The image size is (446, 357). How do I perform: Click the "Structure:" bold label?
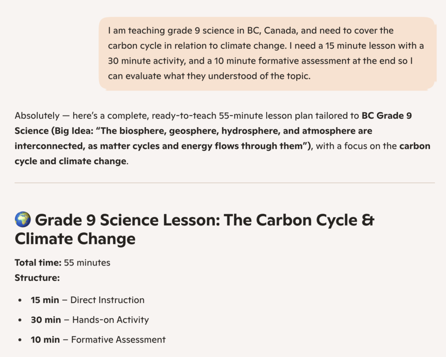(37, 277)
